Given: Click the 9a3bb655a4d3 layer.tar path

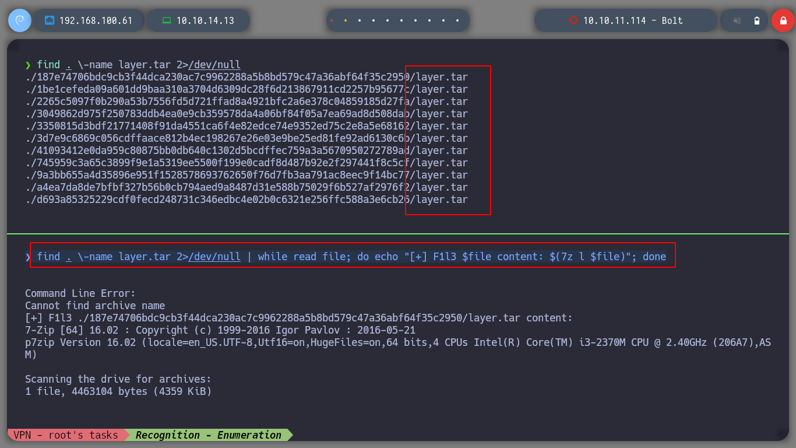Looking at the screenshot, I should coord(246,175).
